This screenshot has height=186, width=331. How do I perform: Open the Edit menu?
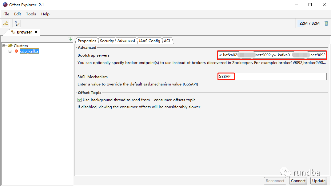pyautogui.click(x=18, y=14)
